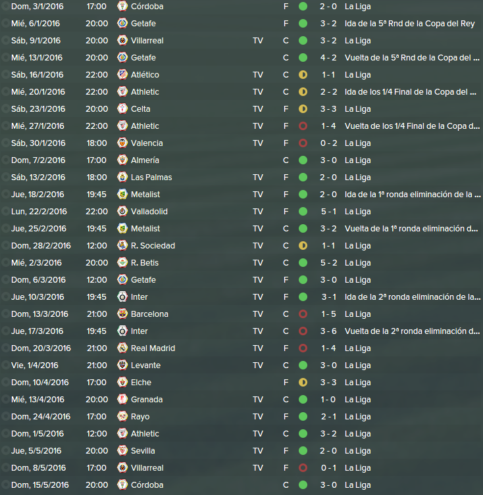The image size is (483, 495).
Task: Toggle the selection circle beside Dom, 3/1/2016
Action: [5, 6]
